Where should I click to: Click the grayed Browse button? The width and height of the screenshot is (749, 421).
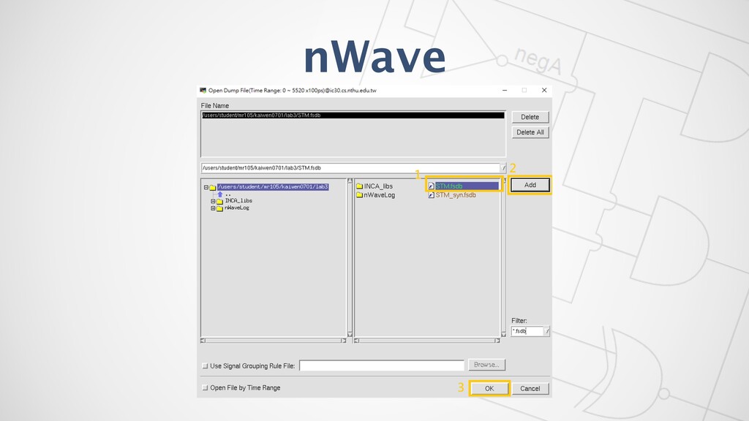tap(486, 365)
